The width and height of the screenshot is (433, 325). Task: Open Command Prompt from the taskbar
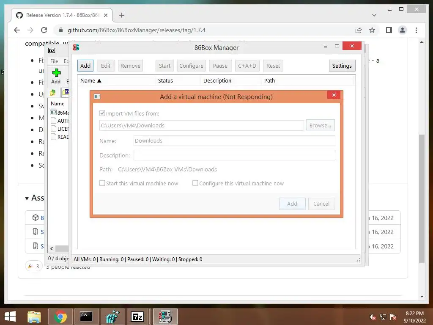(86, 317)
